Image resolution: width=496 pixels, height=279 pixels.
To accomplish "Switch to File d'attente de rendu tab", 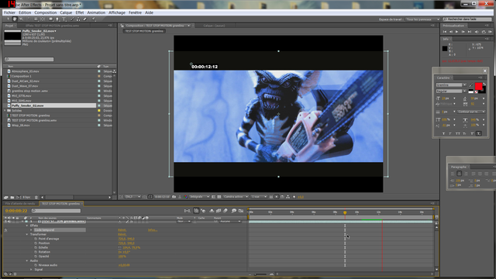I will click(x=20, y=204).
